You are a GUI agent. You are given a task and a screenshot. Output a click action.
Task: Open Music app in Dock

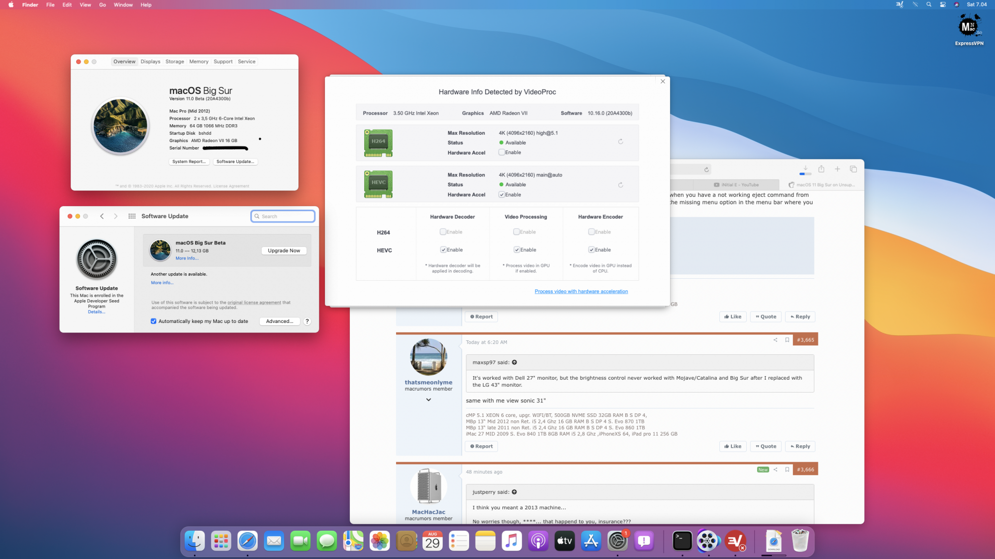point(511,541)
